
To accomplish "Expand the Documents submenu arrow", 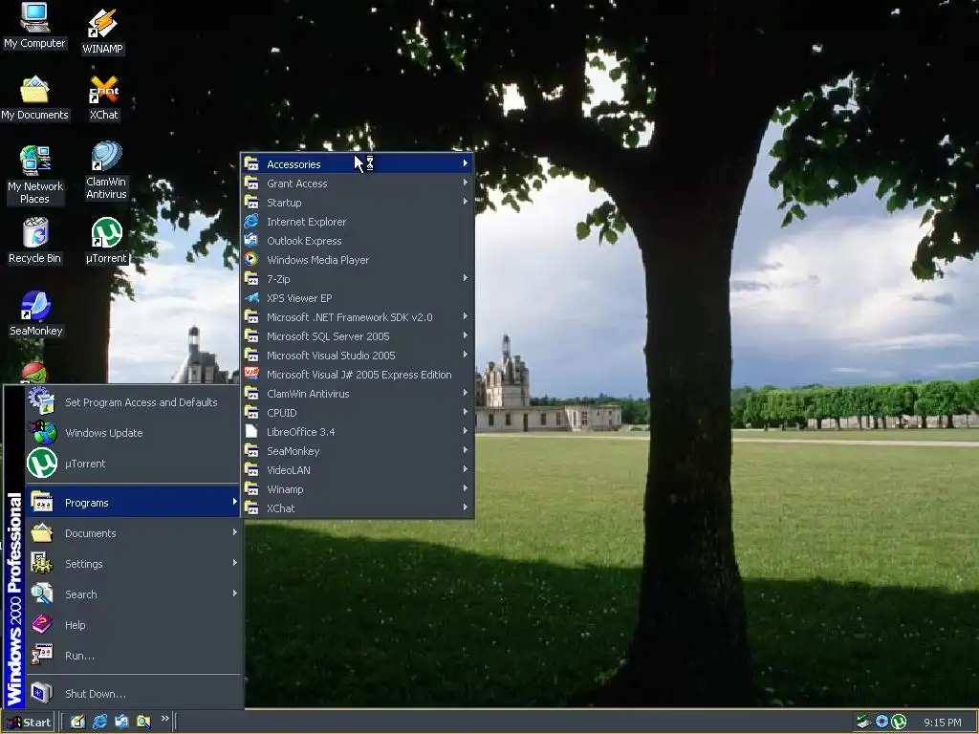I will click(x=235, y=532).
